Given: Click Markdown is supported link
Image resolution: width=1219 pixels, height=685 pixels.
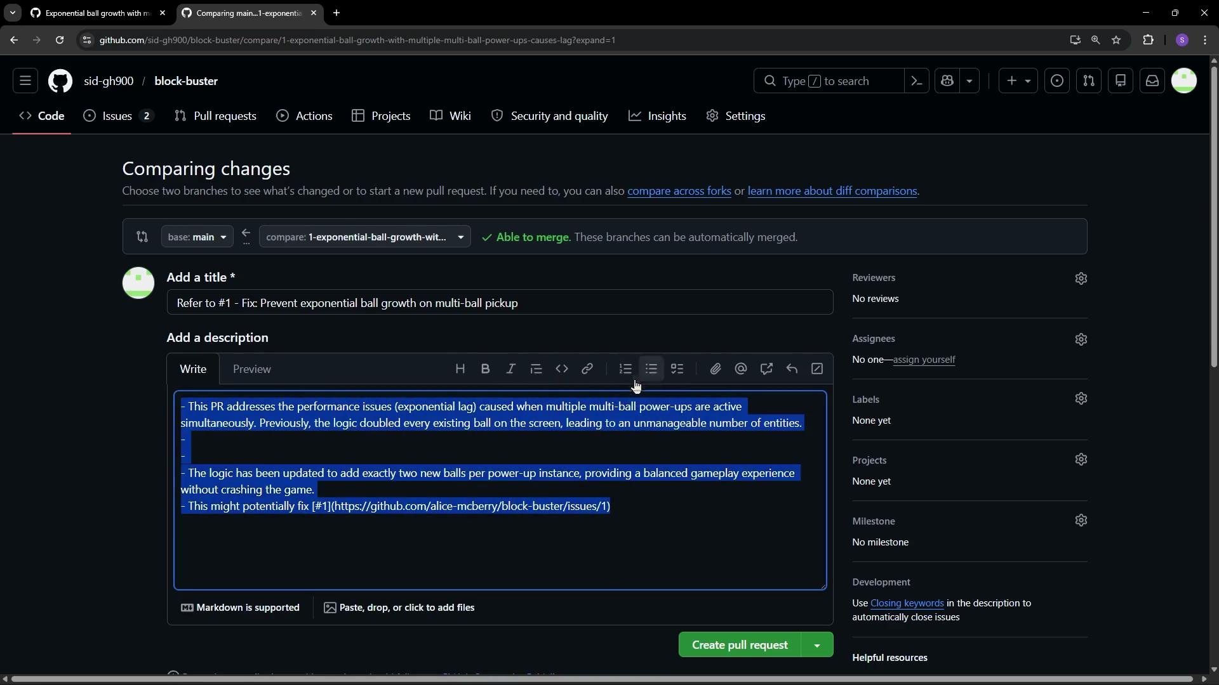Looking at the screenshot, I should tap(240, 608).
